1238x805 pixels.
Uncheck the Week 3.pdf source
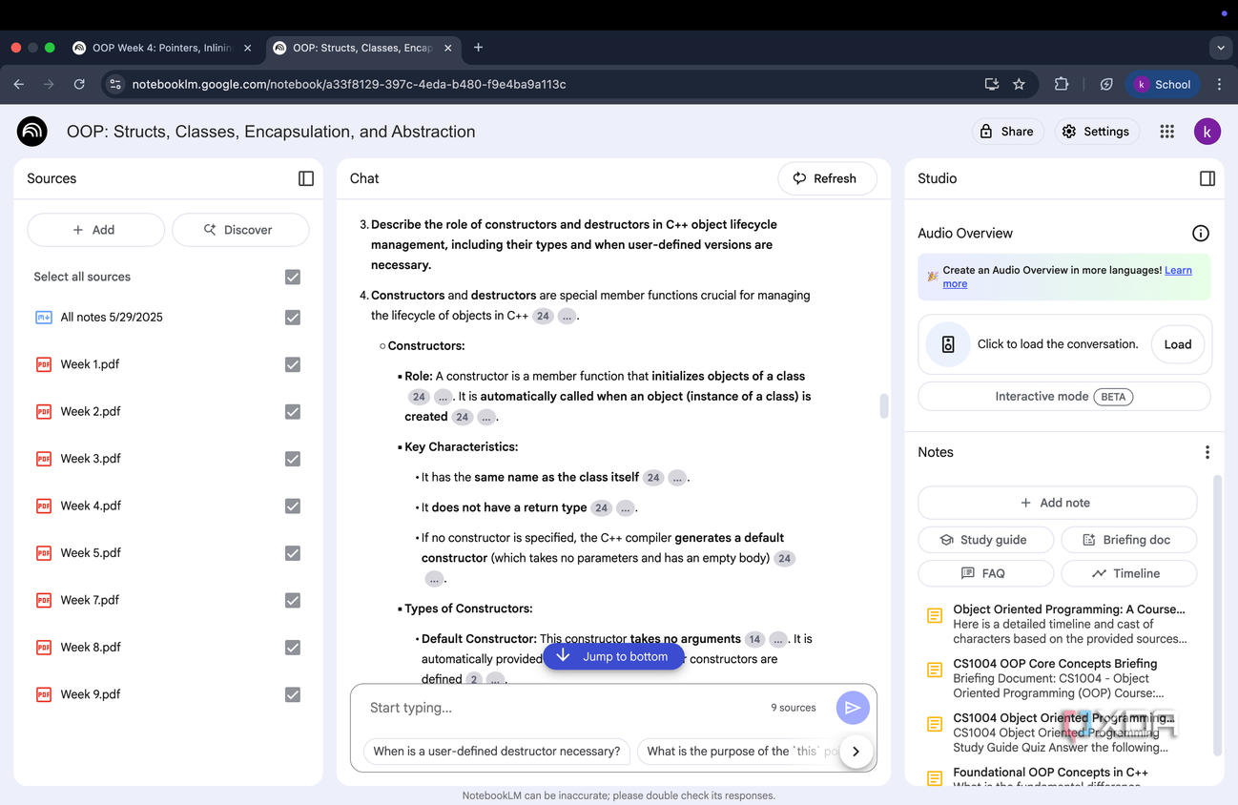293,459
